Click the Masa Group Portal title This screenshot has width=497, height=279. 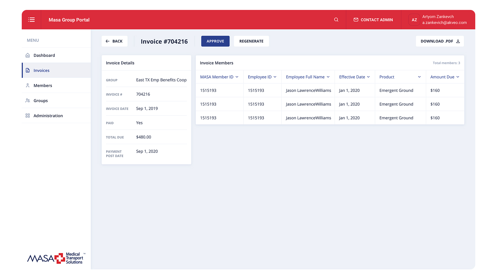pos(69,20)
